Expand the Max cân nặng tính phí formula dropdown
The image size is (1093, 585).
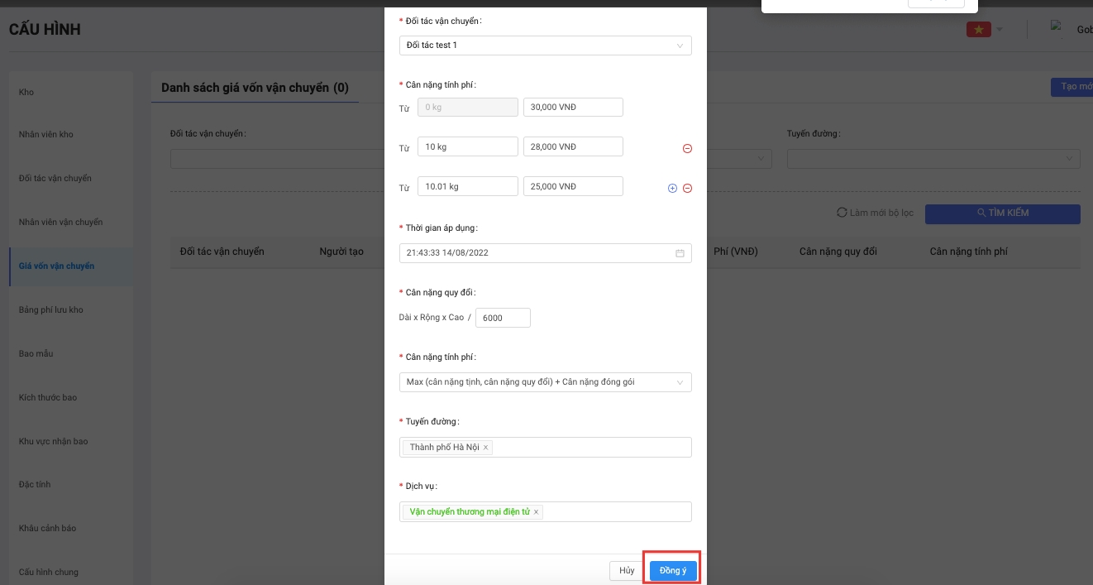(x=545, y=382)
